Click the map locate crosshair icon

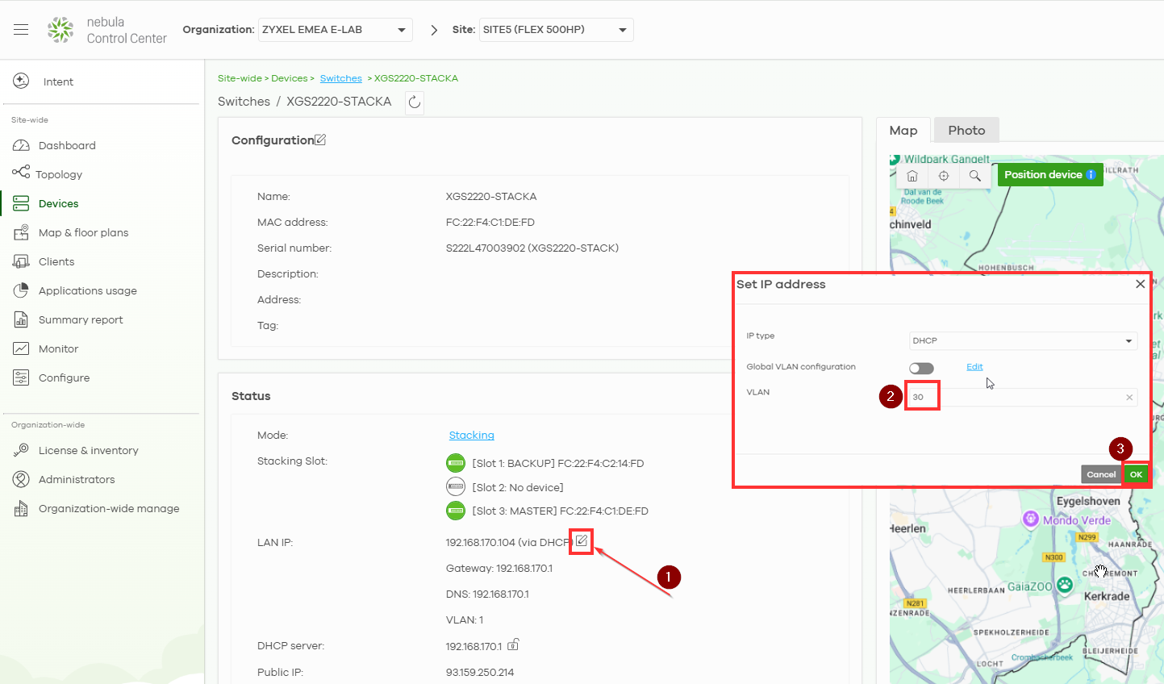click(944, 175)
